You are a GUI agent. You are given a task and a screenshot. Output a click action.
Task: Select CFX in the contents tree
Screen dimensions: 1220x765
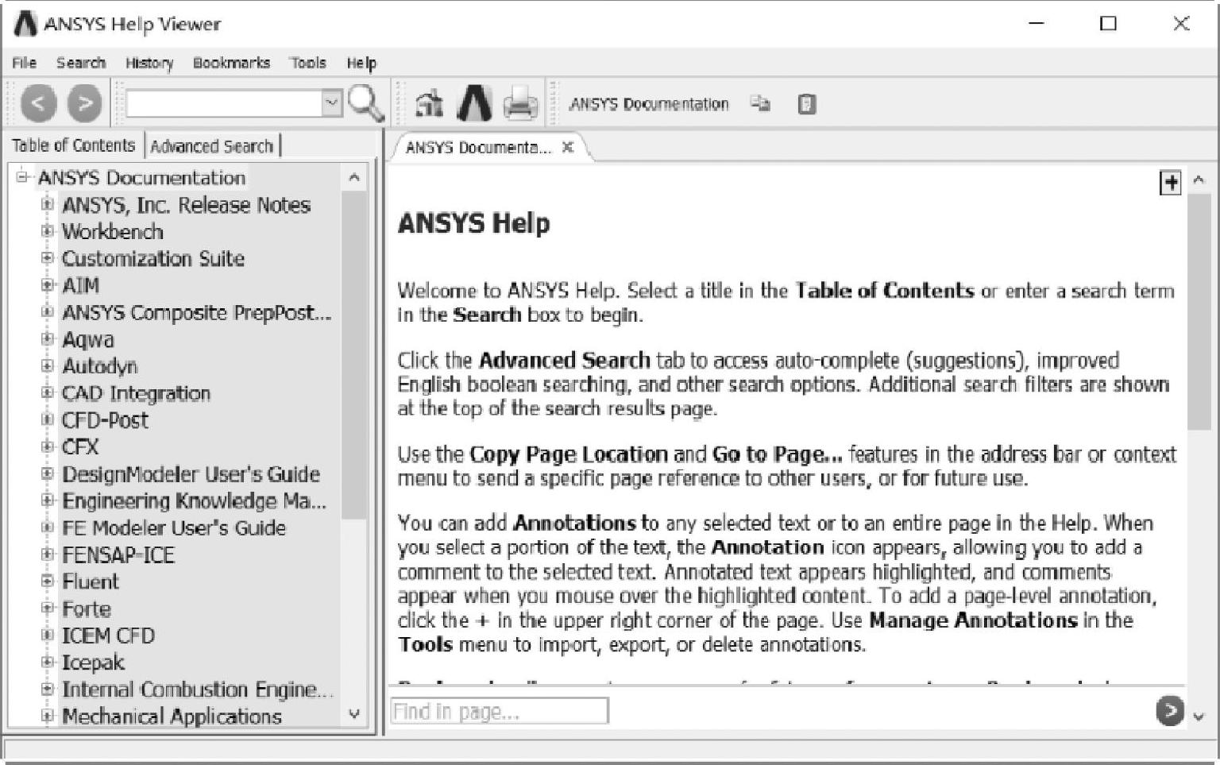pos(80,447)
